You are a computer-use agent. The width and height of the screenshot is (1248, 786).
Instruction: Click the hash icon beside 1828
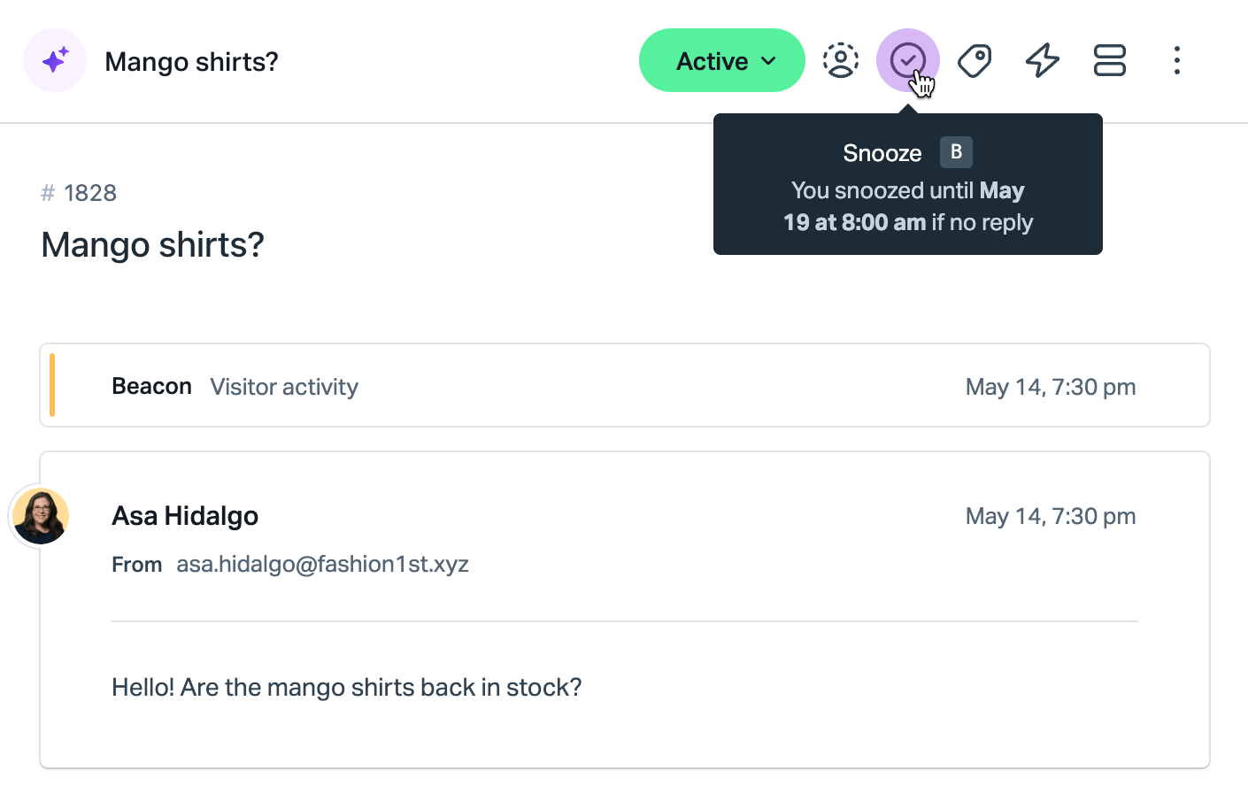coord(48,193)
